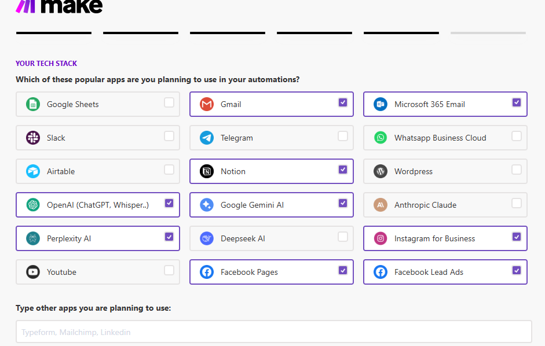Click the Youtube play icon
Image resolution: width=545 pixels, height=346 pixels.
[33, 272]
